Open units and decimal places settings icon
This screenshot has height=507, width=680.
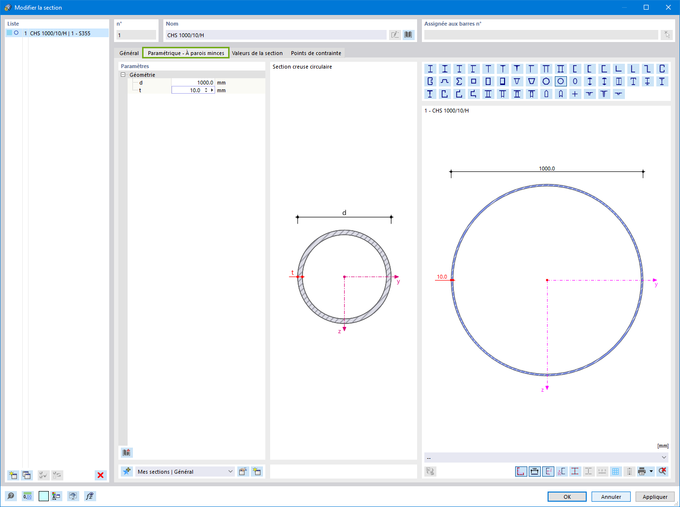28,496
